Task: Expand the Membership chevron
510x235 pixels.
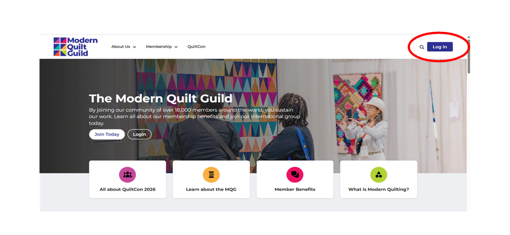Action: coord(176,47)
